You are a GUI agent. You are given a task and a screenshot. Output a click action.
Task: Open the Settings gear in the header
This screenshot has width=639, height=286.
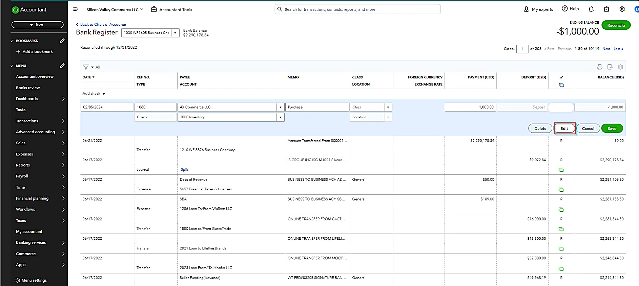[622, 9]
